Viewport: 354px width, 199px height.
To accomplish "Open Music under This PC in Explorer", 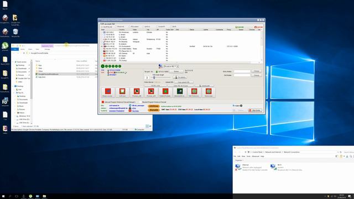I will coord(21,106).
